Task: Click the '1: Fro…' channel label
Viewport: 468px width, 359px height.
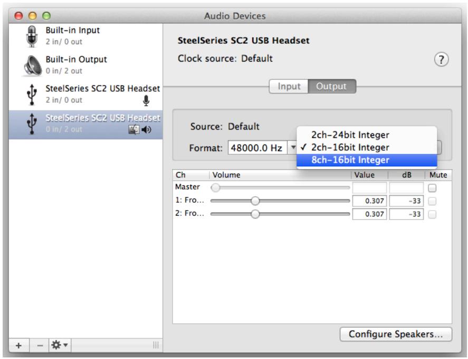Action: pyautogui.click(x=189, y=200)
